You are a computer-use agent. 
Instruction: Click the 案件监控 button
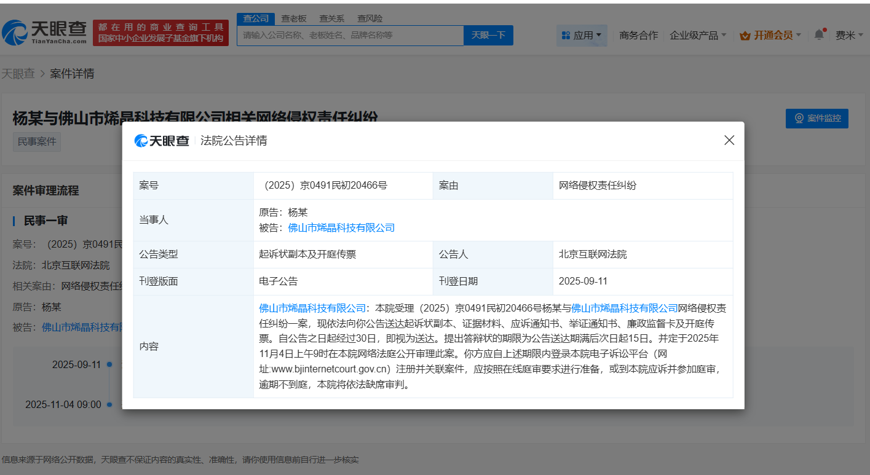coord(817,118)
